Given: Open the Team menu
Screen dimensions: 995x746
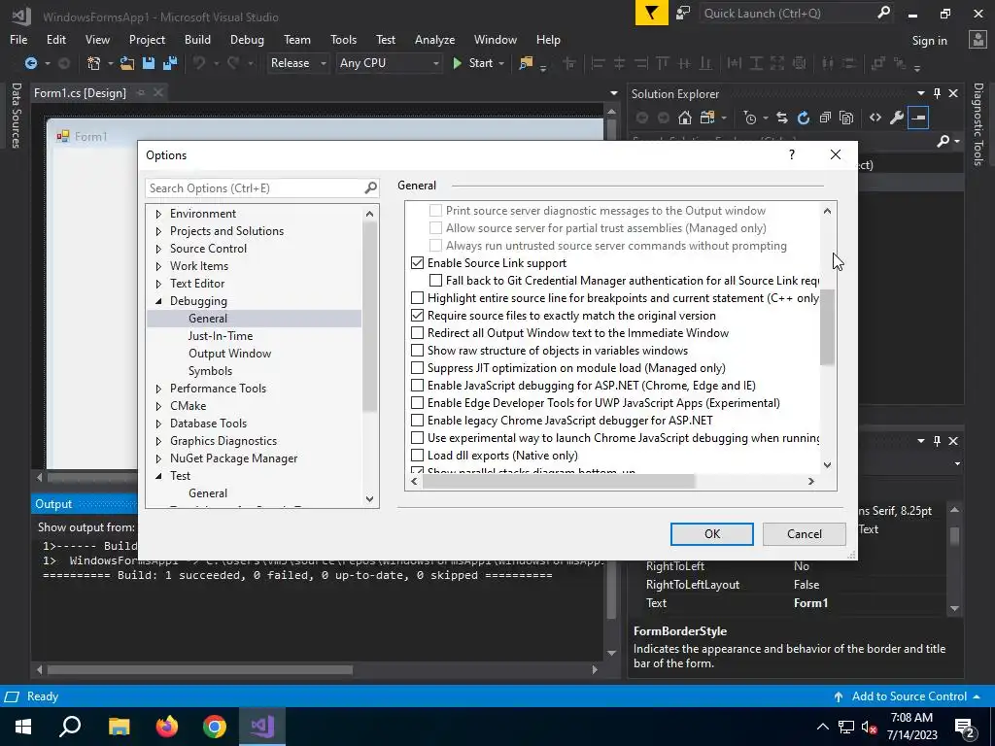Looking at the screenshot, I should click(297, 39).
